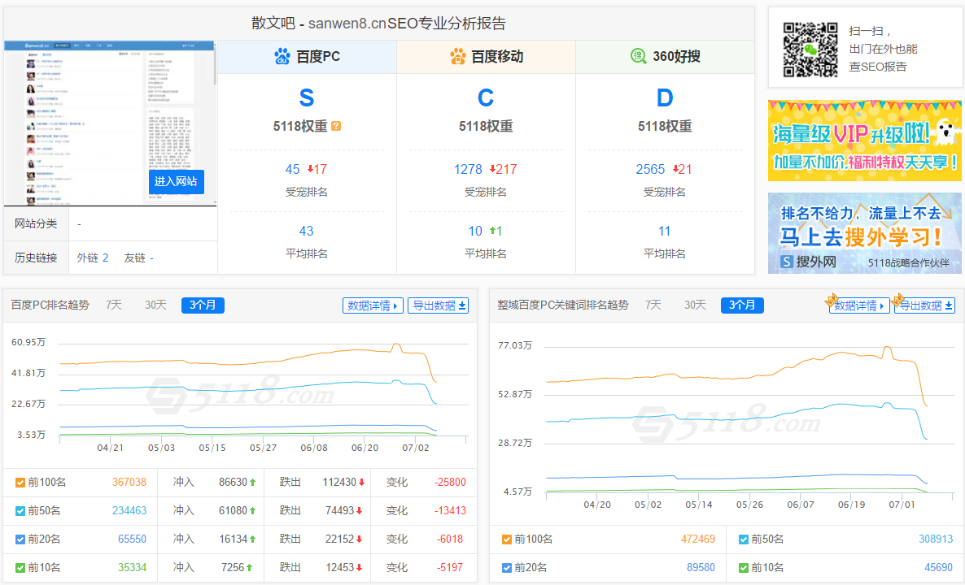Click the 进入网站 button
This screenshot has height=585, width=965.
tap(176, 181)
